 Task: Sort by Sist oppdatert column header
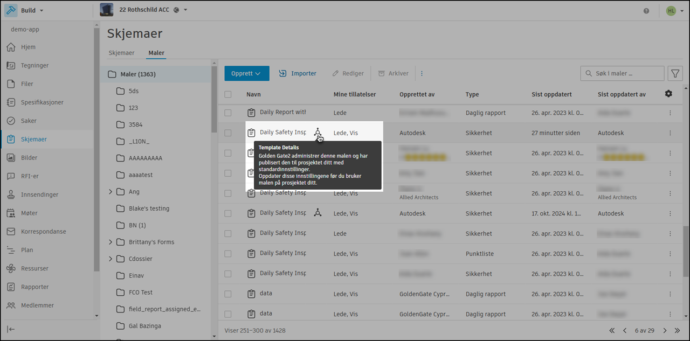[x=551, y=94]
